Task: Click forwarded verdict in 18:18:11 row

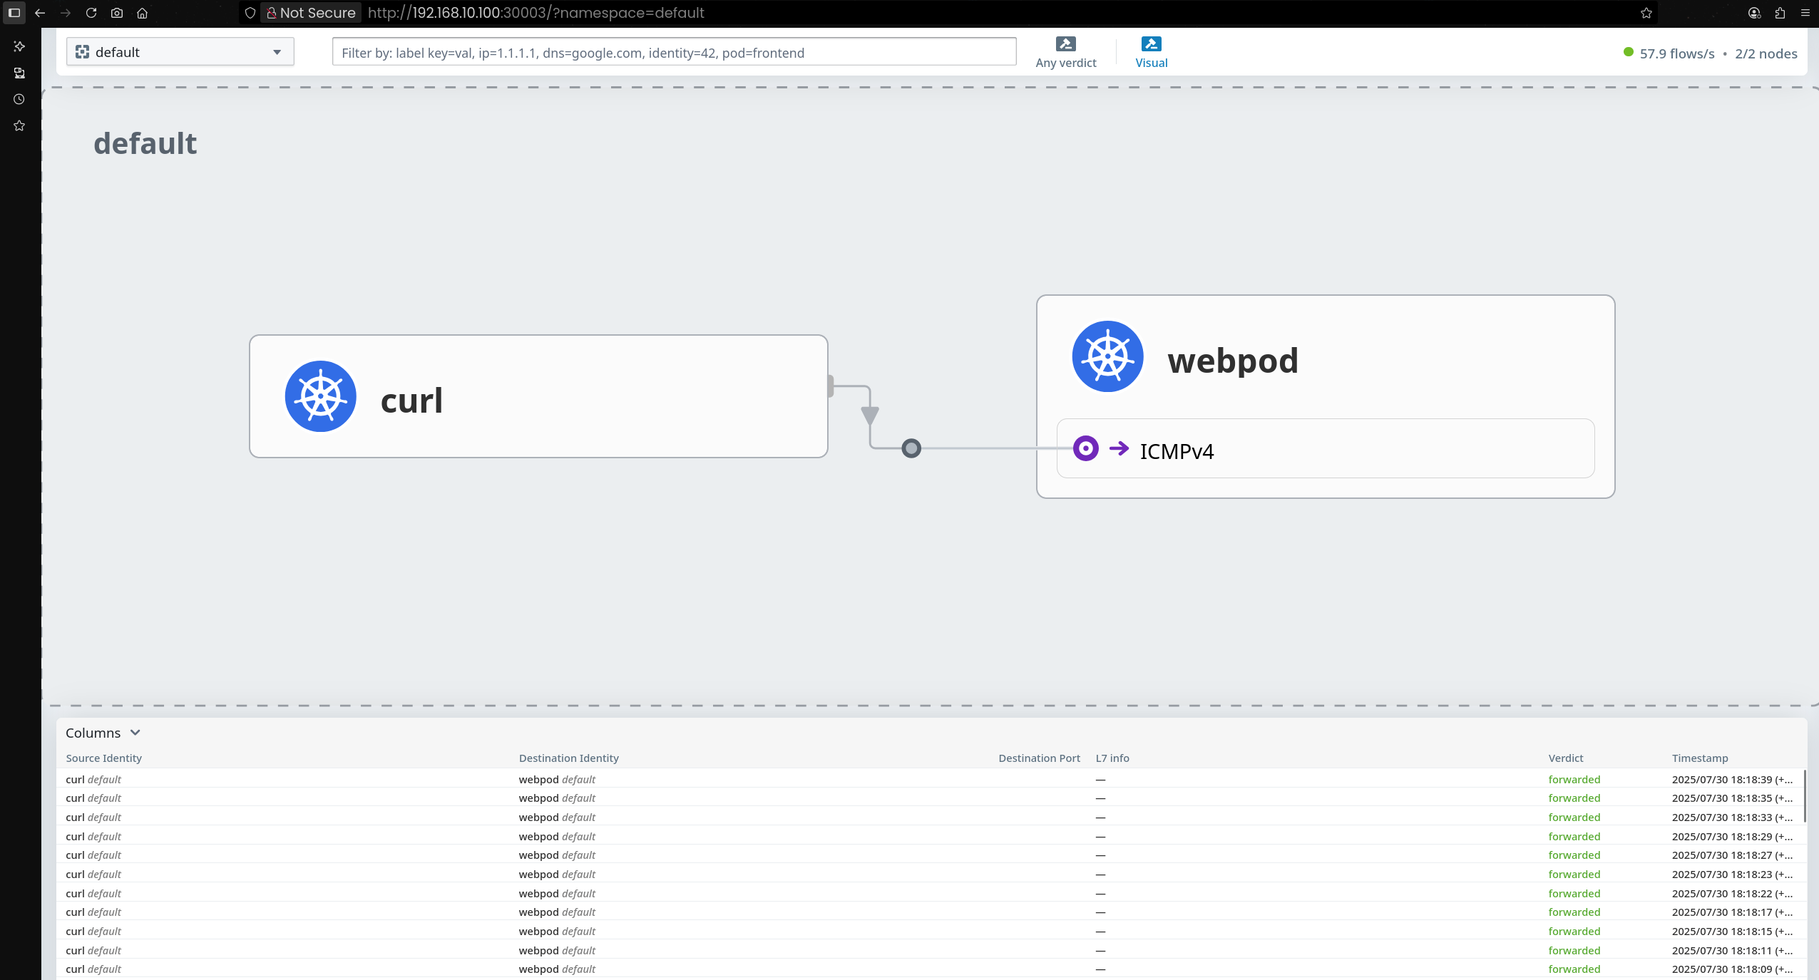Action: (1574, 950)
